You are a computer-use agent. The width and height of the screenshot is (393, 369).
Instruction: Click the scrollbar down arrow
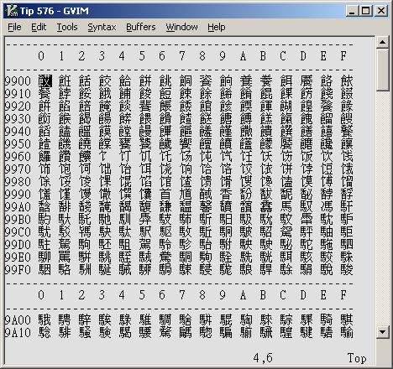pyautogui.click(x=382, y=332)
